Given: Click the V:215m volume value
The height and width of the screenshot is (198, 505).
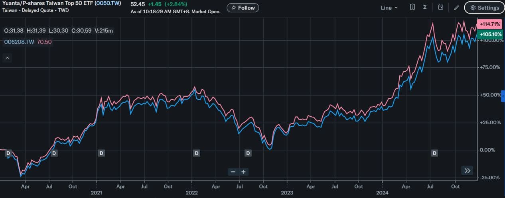Looking at the screenshot, I should coord(103,31).
